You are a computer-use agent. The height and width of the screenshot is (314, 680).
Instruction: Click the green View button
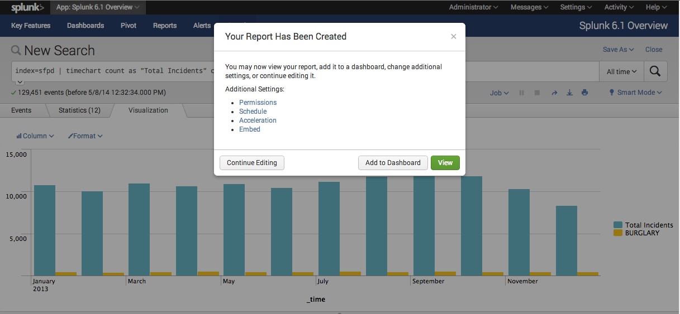click(445, 163)
